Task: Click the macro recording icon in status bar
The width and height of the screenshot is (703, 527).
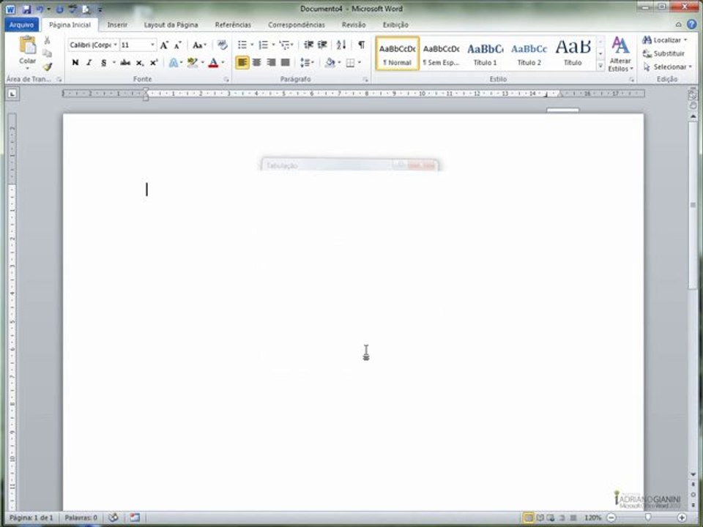Action: [x=135, y=517]
